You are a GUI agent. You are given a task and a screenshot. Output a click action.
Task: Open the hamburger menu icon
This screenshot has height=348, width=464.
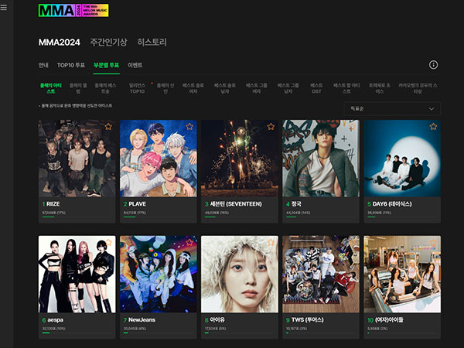pyautogui.click(x=3, y=8)
